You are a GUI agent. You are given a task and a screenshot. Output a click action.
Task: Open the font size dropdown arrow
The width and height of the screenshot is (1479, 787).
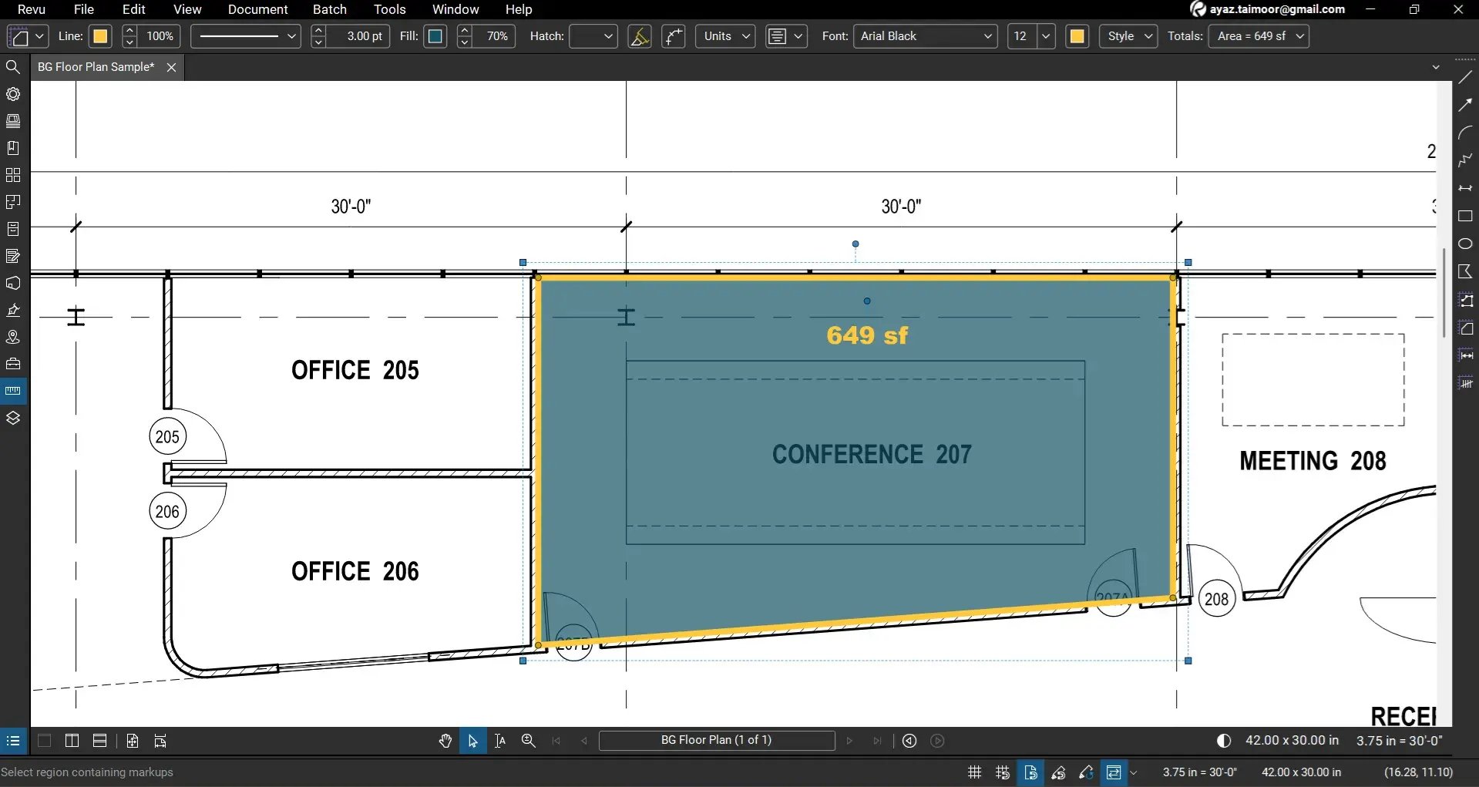(1046, 36)
